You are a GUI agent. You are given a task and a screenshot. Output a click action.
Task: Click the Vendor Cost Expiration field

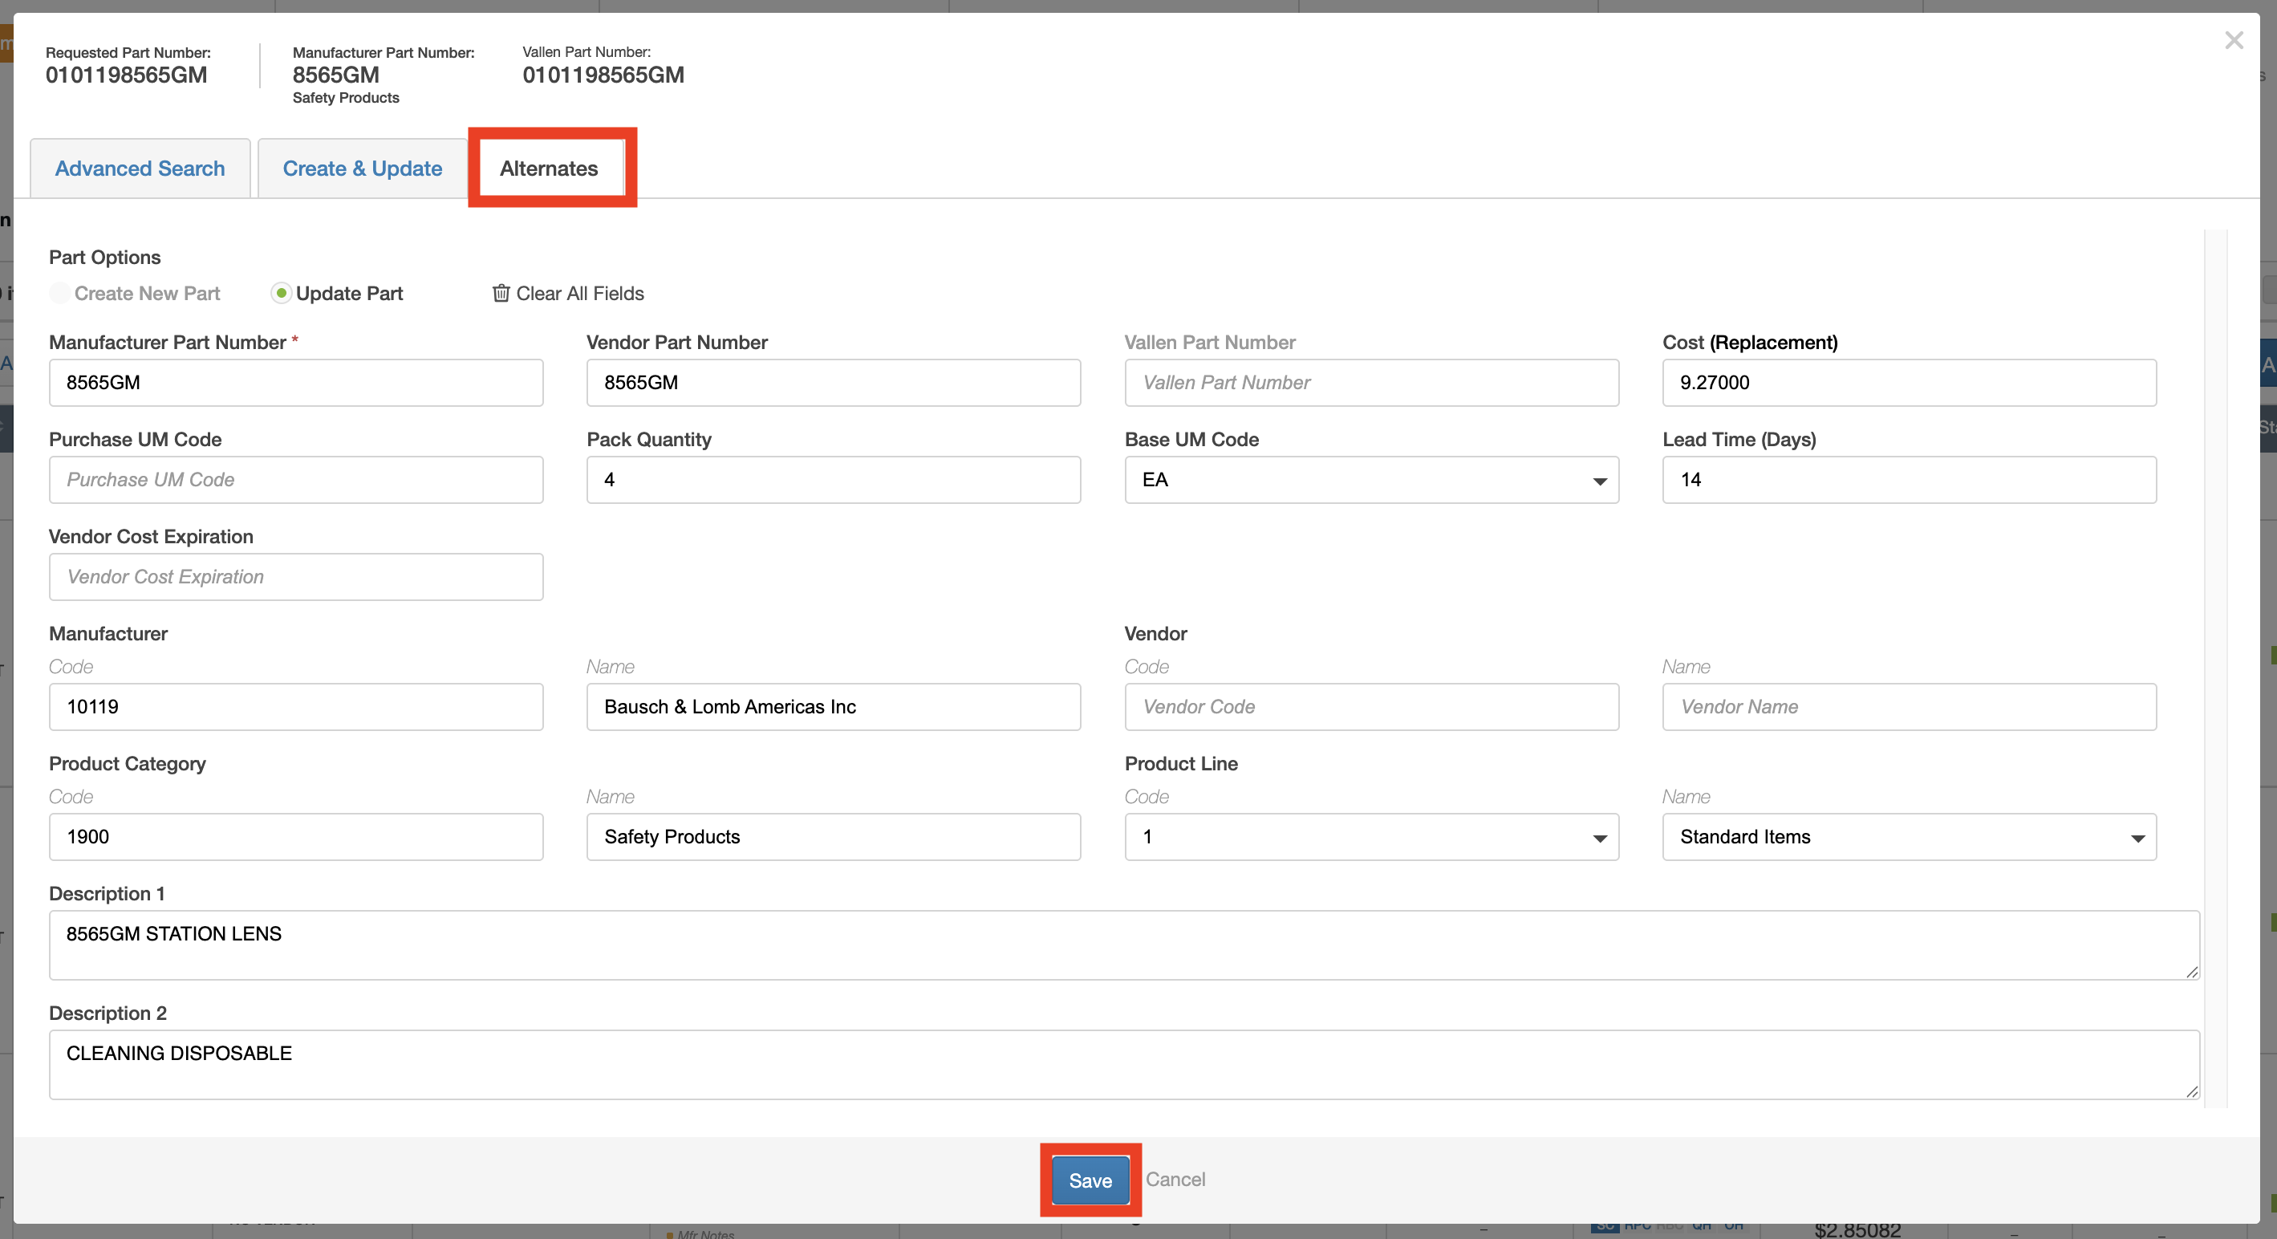point(296,578)
